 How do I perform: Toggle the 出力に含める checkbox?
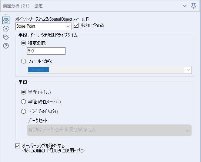point(76,25)
